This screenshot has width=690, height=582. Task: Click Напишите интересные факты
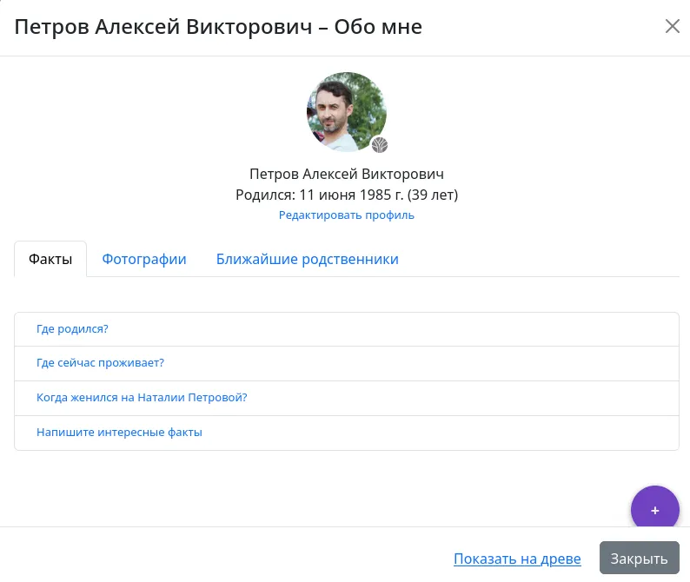347,433
